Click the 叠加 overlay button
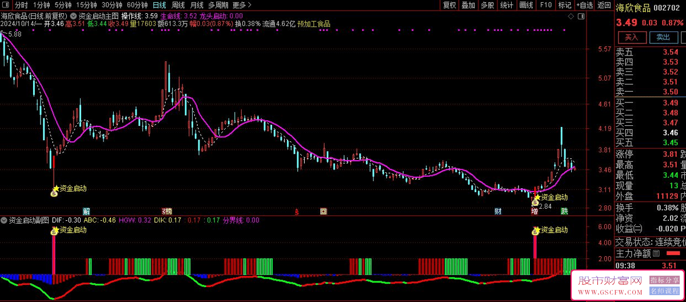686x302 pixels. point(468,5)
